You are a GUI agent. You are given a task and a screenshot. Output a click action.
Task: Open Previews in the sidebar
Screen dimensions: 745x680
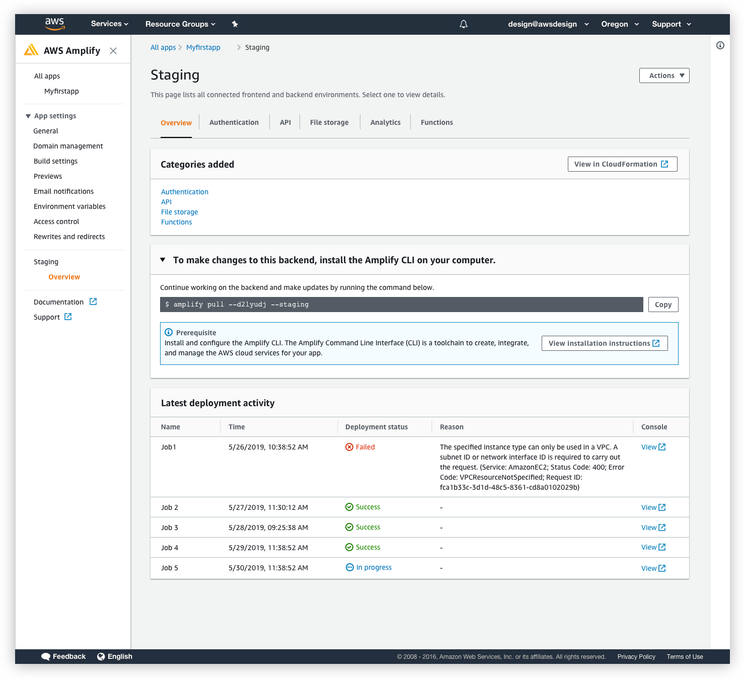(x=48, y=176)
